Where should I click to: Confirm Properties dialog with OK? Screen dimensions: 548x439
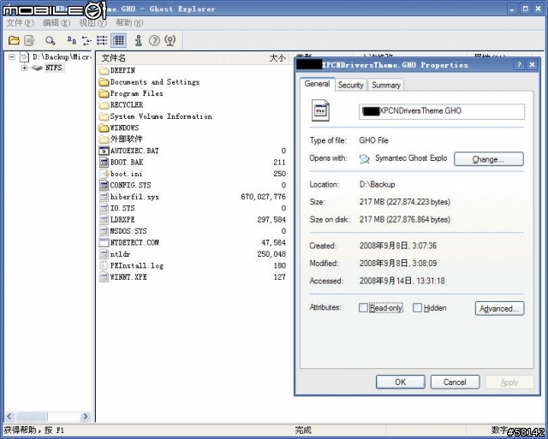click(401, 382)
